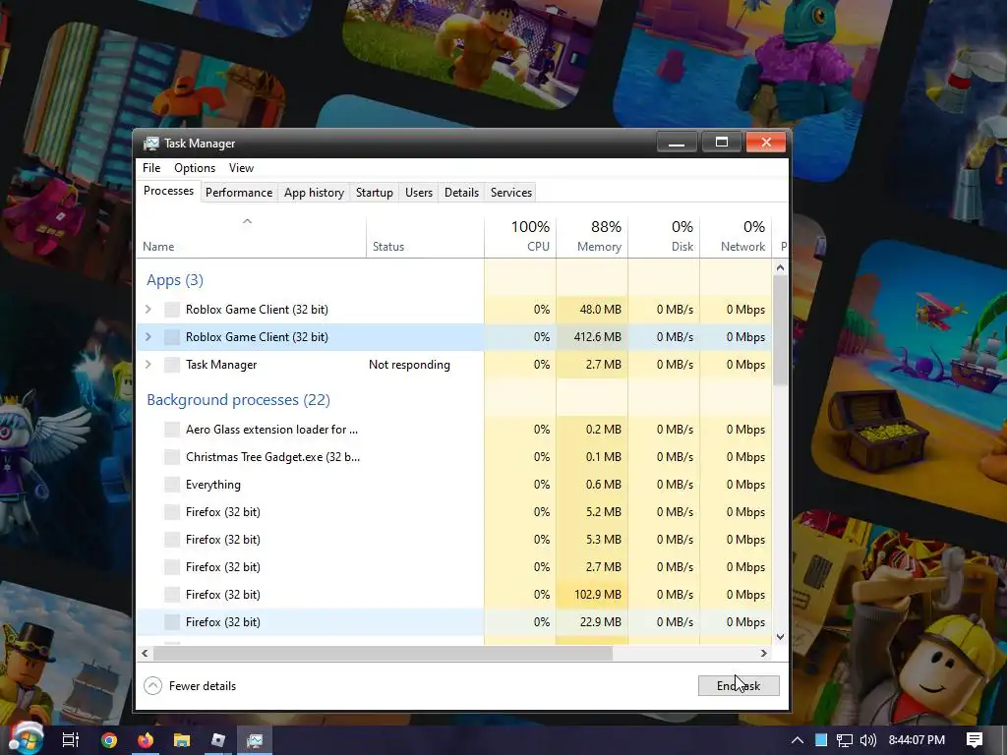This screenshot has height=755, width=1007.
Task: Click the Everything process icon
Action: (x=172, y=485)
